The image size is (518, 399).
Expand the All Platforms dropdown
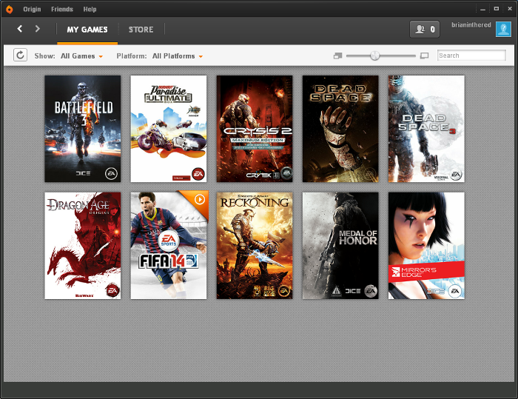178,56
